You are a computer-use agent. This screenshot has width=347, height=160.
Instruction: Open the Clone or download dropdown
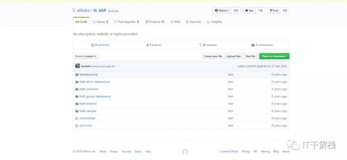tap(274, 56)
